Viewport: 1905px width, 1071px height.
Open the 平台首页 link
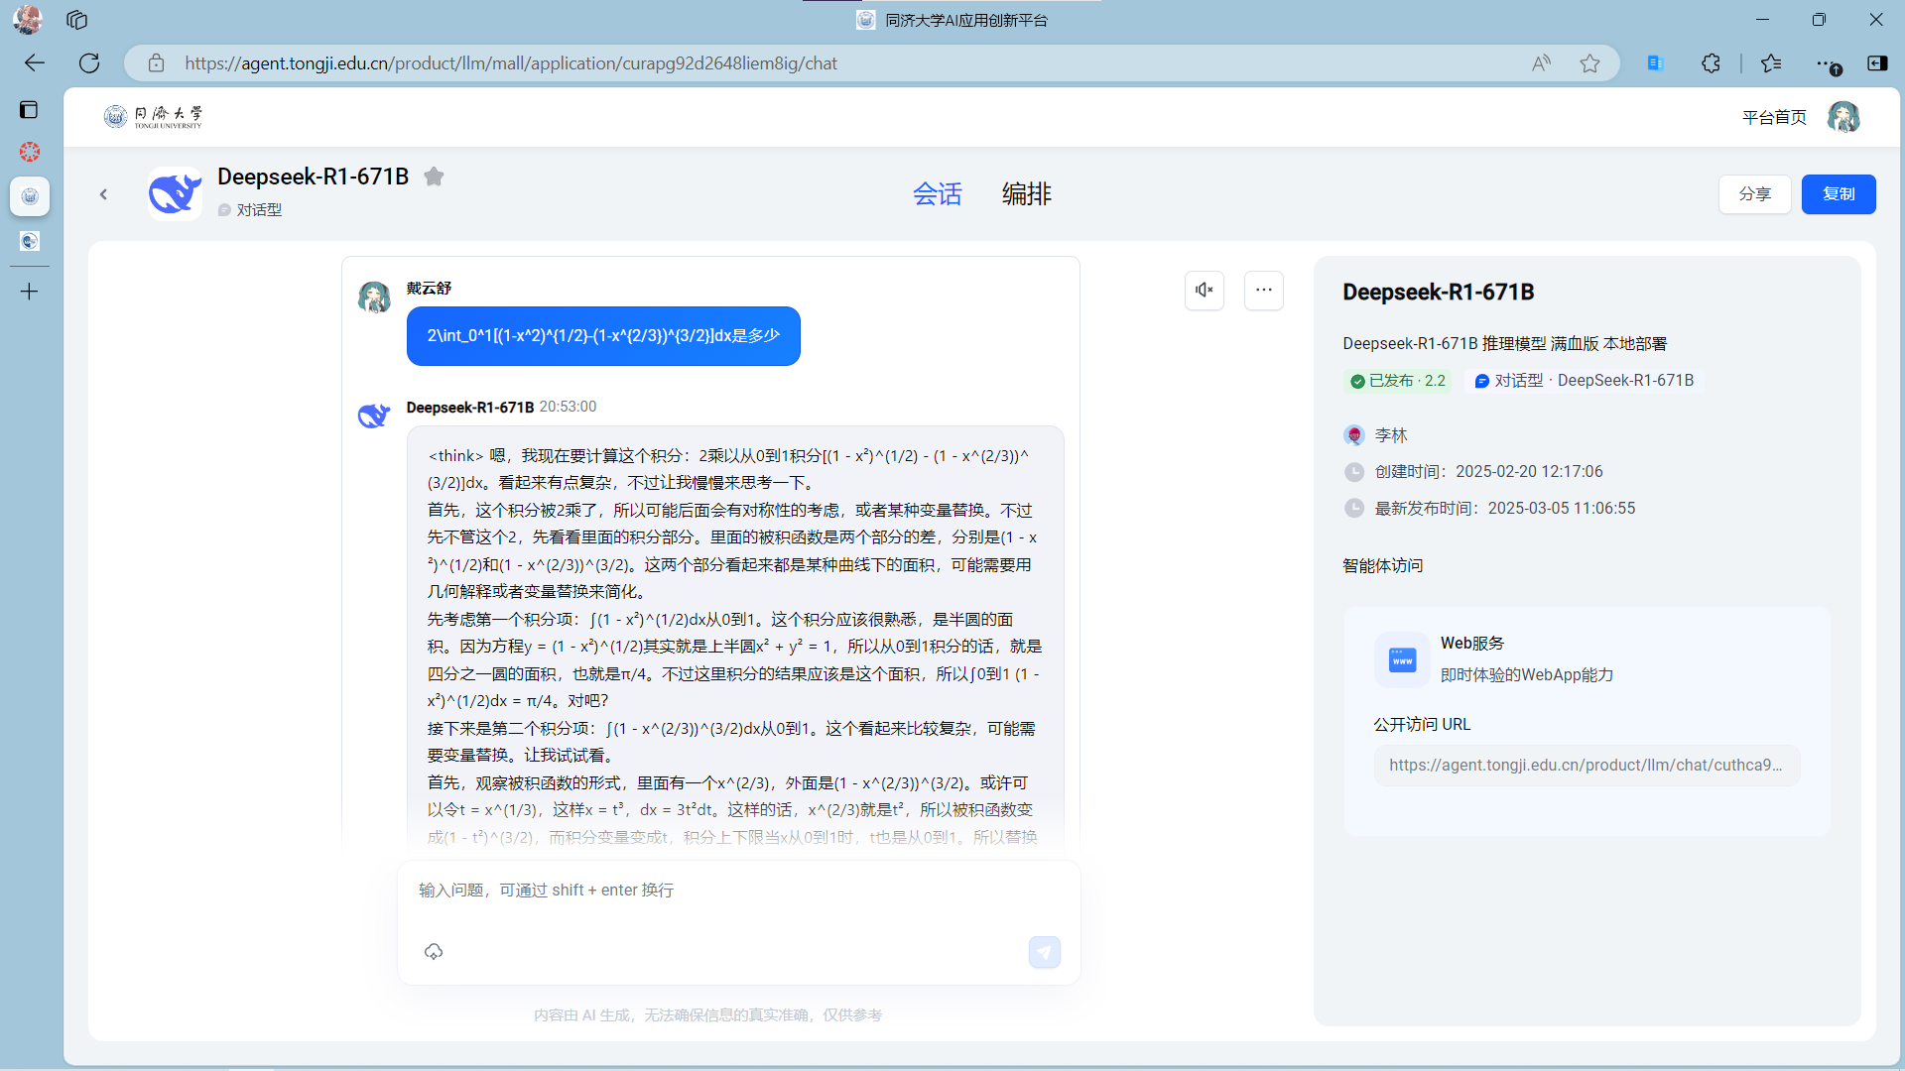click(x=1774, y=117)
